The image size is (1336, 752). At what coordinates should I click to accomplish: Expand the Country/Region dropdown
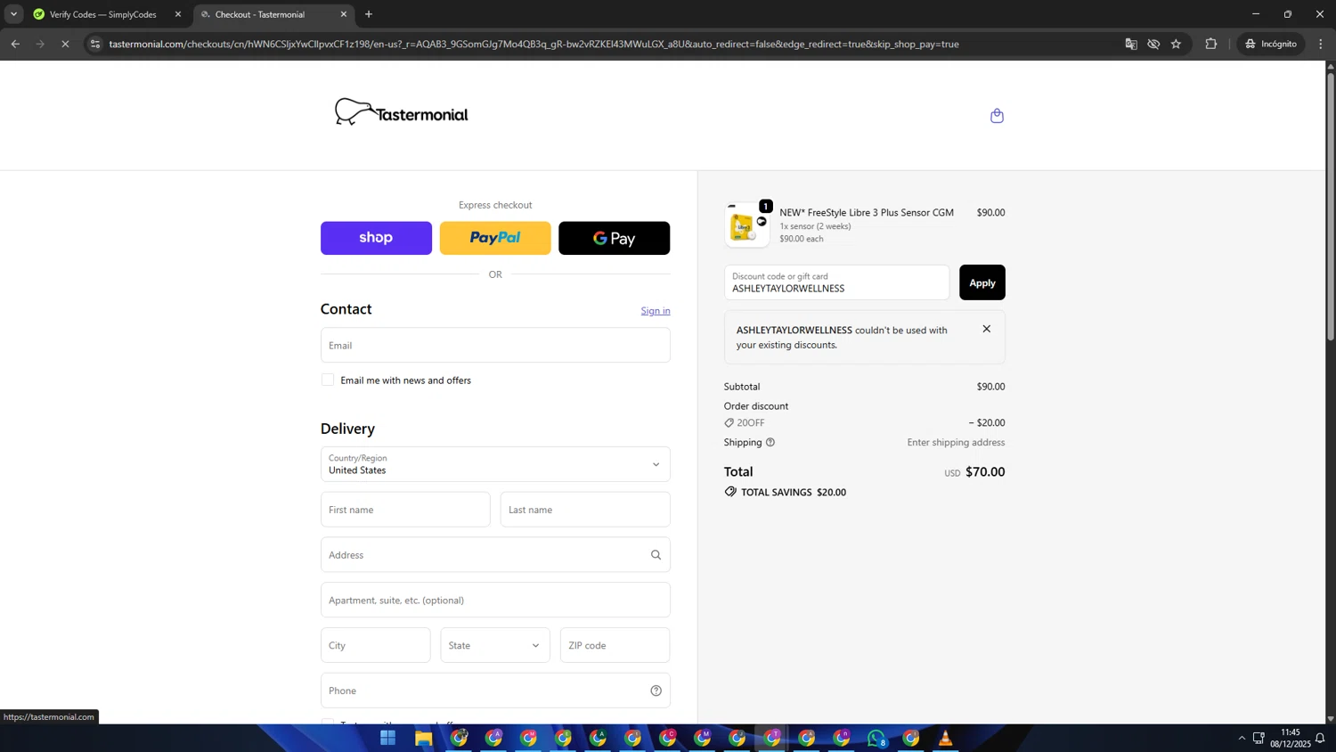(495, 464)
